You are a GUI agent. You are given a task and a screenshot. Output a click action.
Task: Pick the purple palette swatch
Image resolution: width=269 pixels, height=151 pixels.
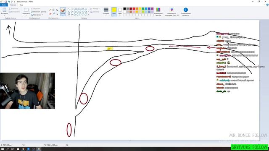click(152, 9)
